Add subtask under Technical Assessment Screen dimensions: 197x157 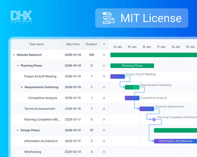click(104, 109)
